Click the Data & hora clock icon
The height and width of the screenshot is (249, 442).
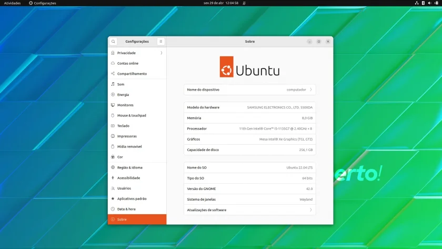click(113, 209)
